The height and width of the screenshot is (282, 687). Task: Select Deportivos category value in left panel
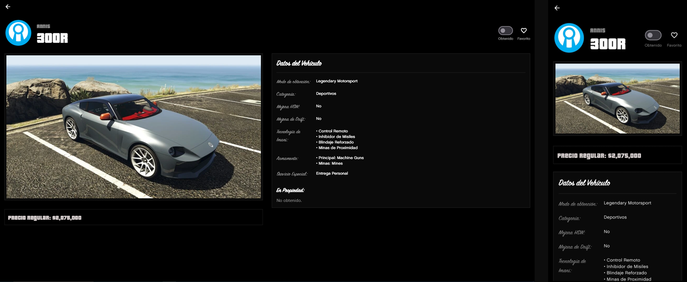tap(326, 94)
